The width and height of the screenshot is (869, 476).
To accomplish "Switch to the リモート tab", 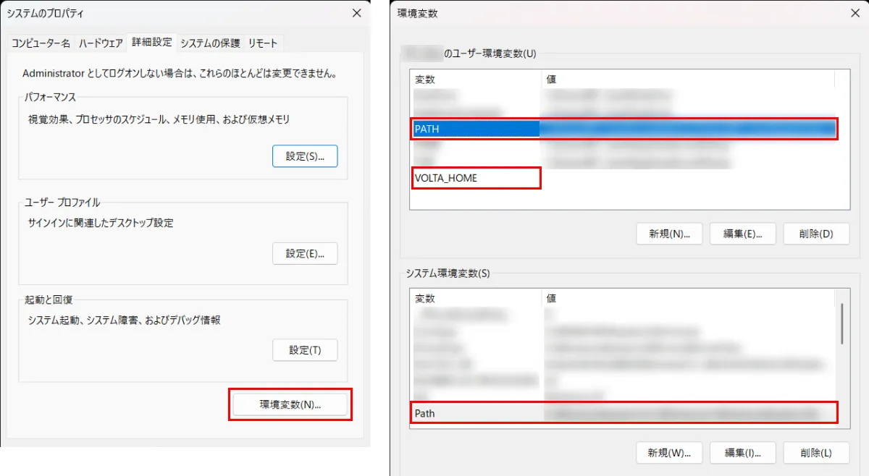I will [x=263, y=43].
